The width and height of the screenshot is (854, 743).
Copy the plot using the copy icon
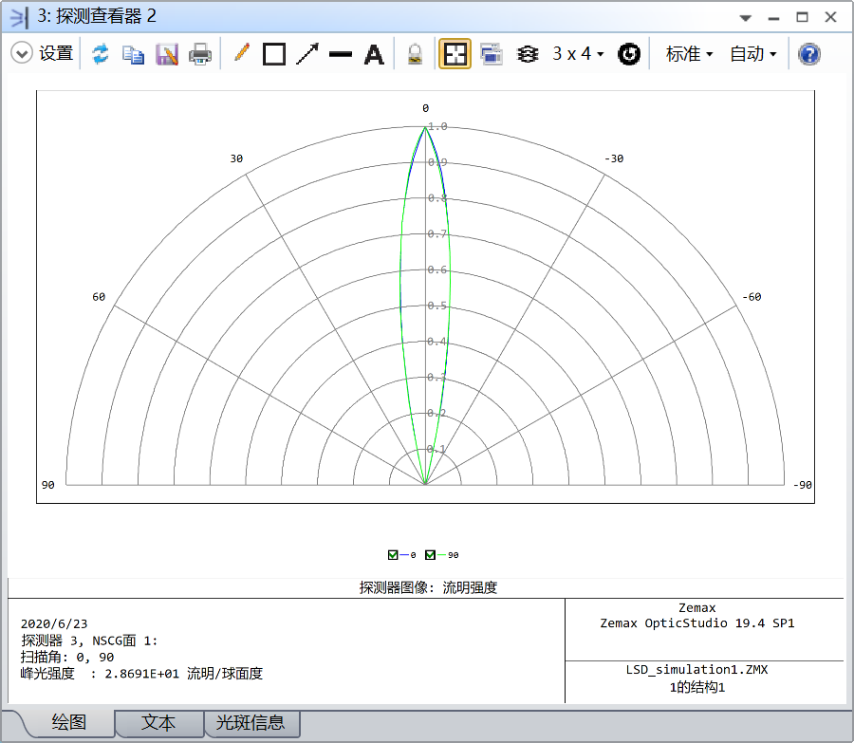coord(134,54)
